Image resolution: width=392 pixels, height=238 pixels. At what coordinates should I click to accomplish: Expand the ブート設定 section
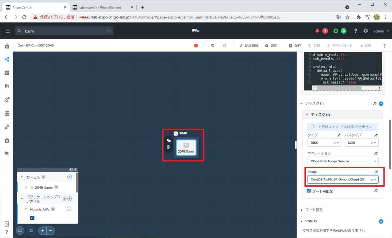pyautogui.click(x=302, y=210)
